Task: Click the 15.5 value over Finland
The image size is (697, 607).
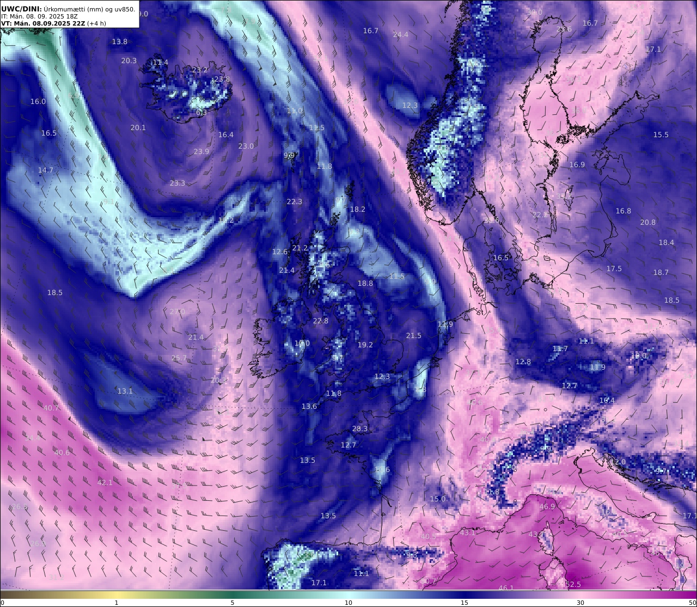Action: pos(661,135)
